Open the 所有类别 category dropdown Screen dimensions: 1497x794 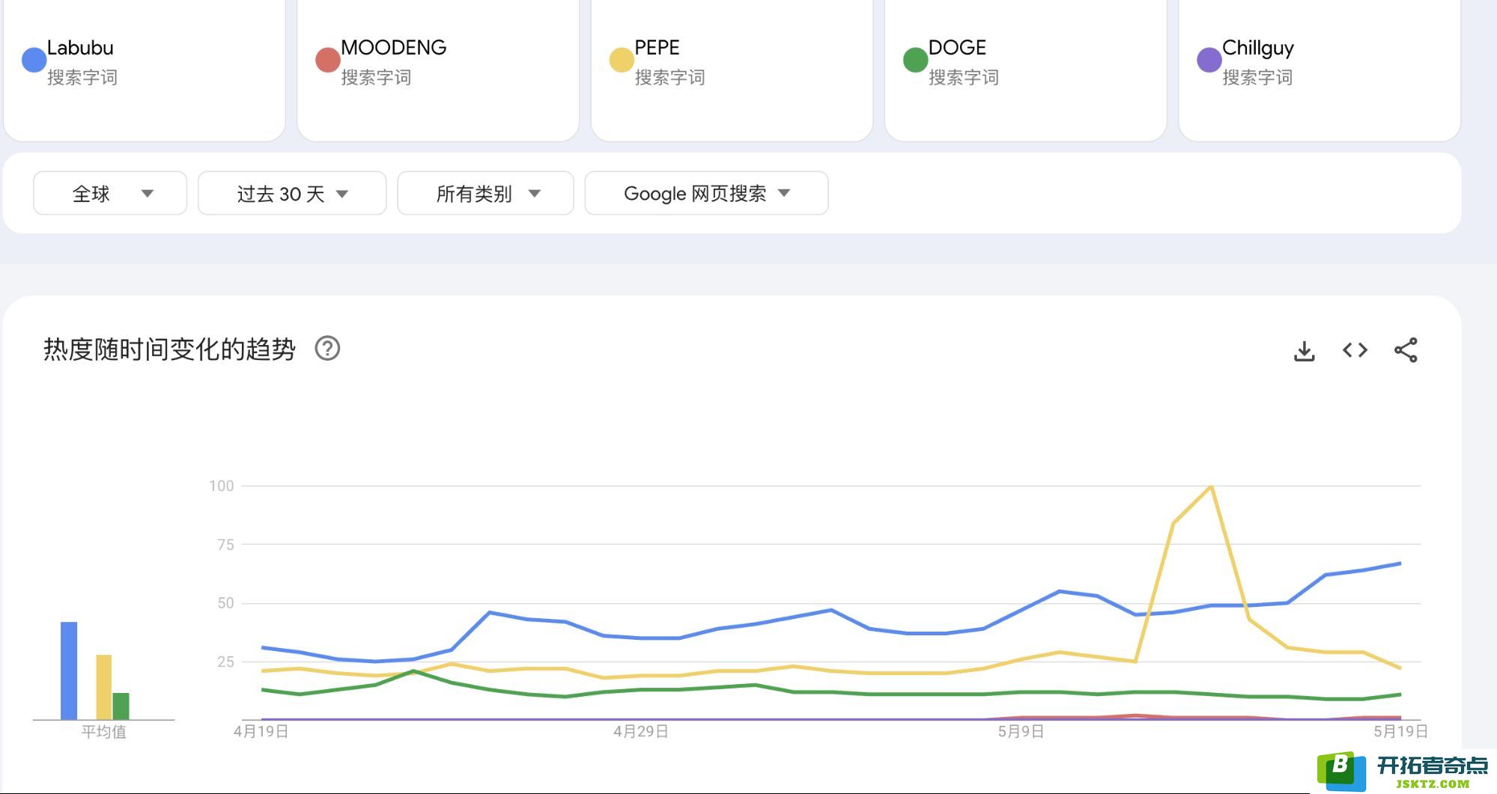tap(485, 194)
